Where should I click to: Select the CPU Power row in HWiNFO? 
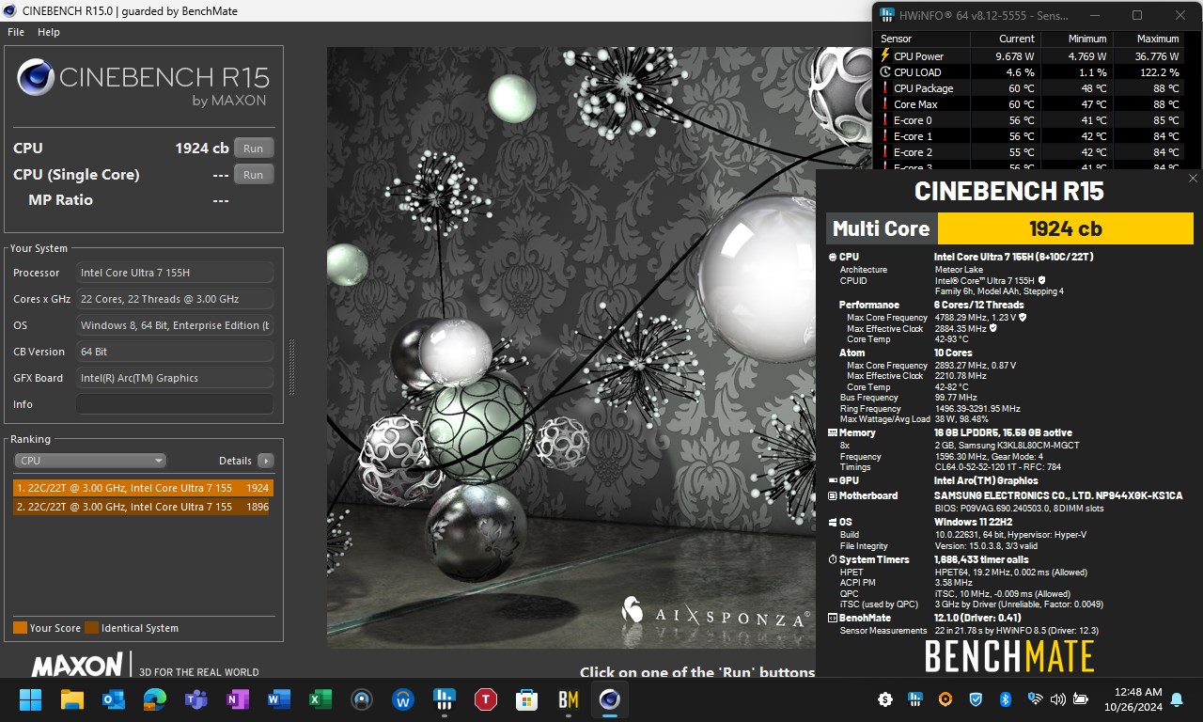click(x=1030, y=56)
